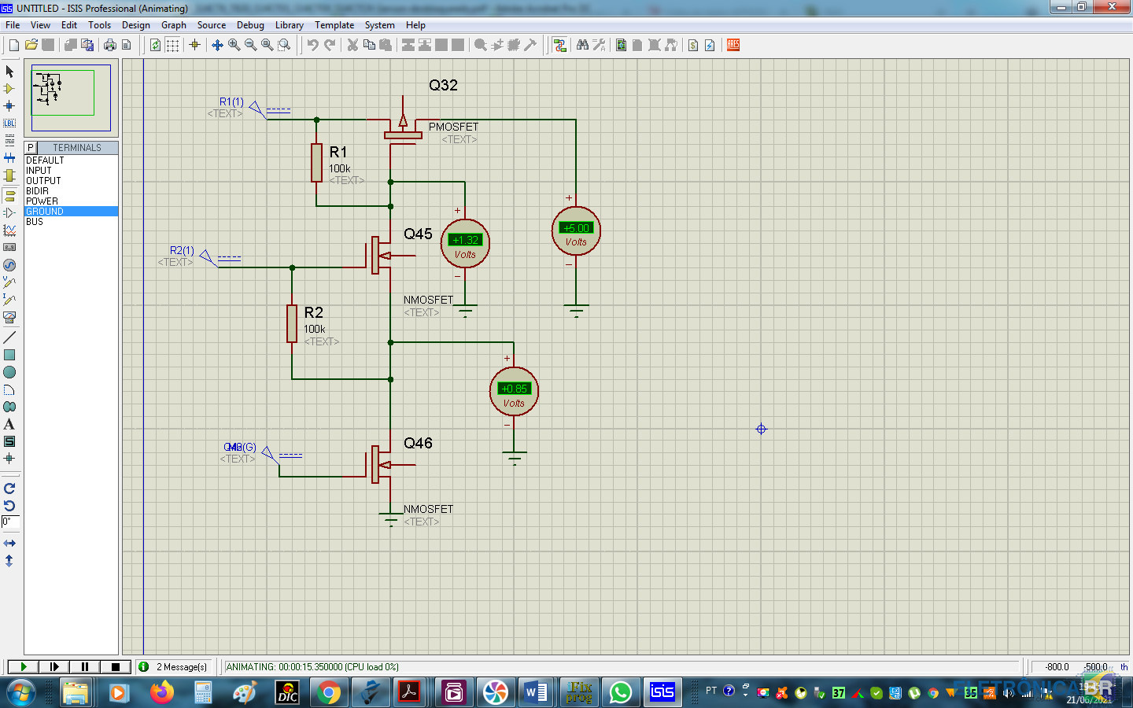
Task: Select the Junction Dot tool
Action: (9, 105)
